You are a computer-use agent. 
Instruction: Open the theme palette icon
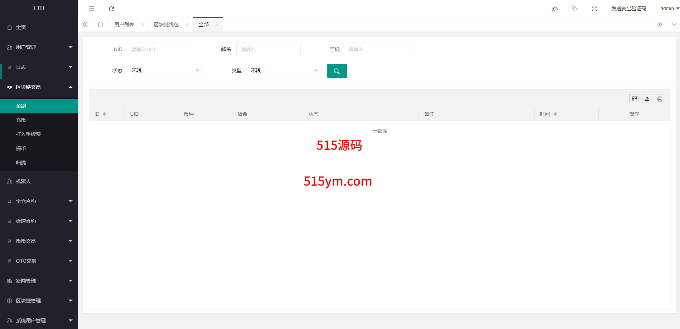click(x=555, y=9)
